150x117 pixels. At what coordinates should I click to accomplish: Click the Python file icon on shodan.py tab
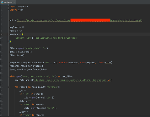pos(2,2)
